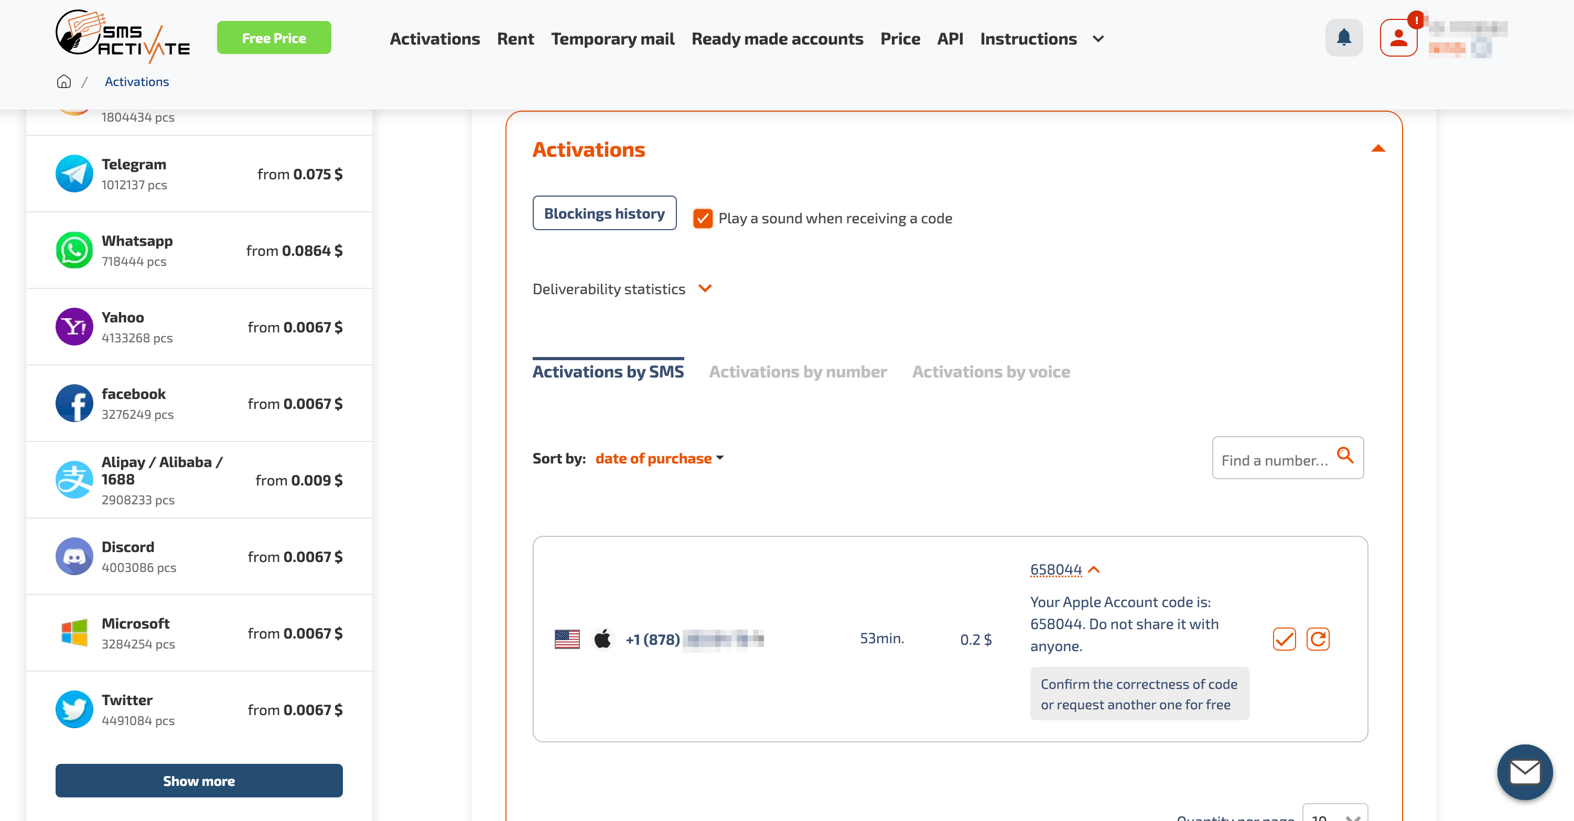This screenshot has height=821, width=1574.
Task: Confirm code with checkmark icon
Action: [x=1285, y=639]
